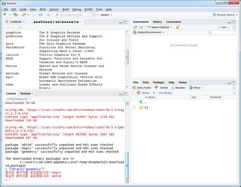Image resolution: width=241 pixels, height=187 pixels.
Task: Open the 3.4 folder link
Action: tap(146, 108)
